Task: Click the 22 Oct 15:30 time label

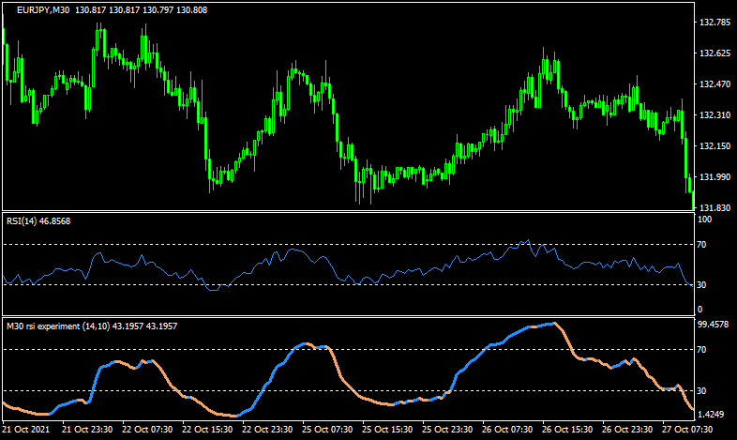Action: click(207, 429)
